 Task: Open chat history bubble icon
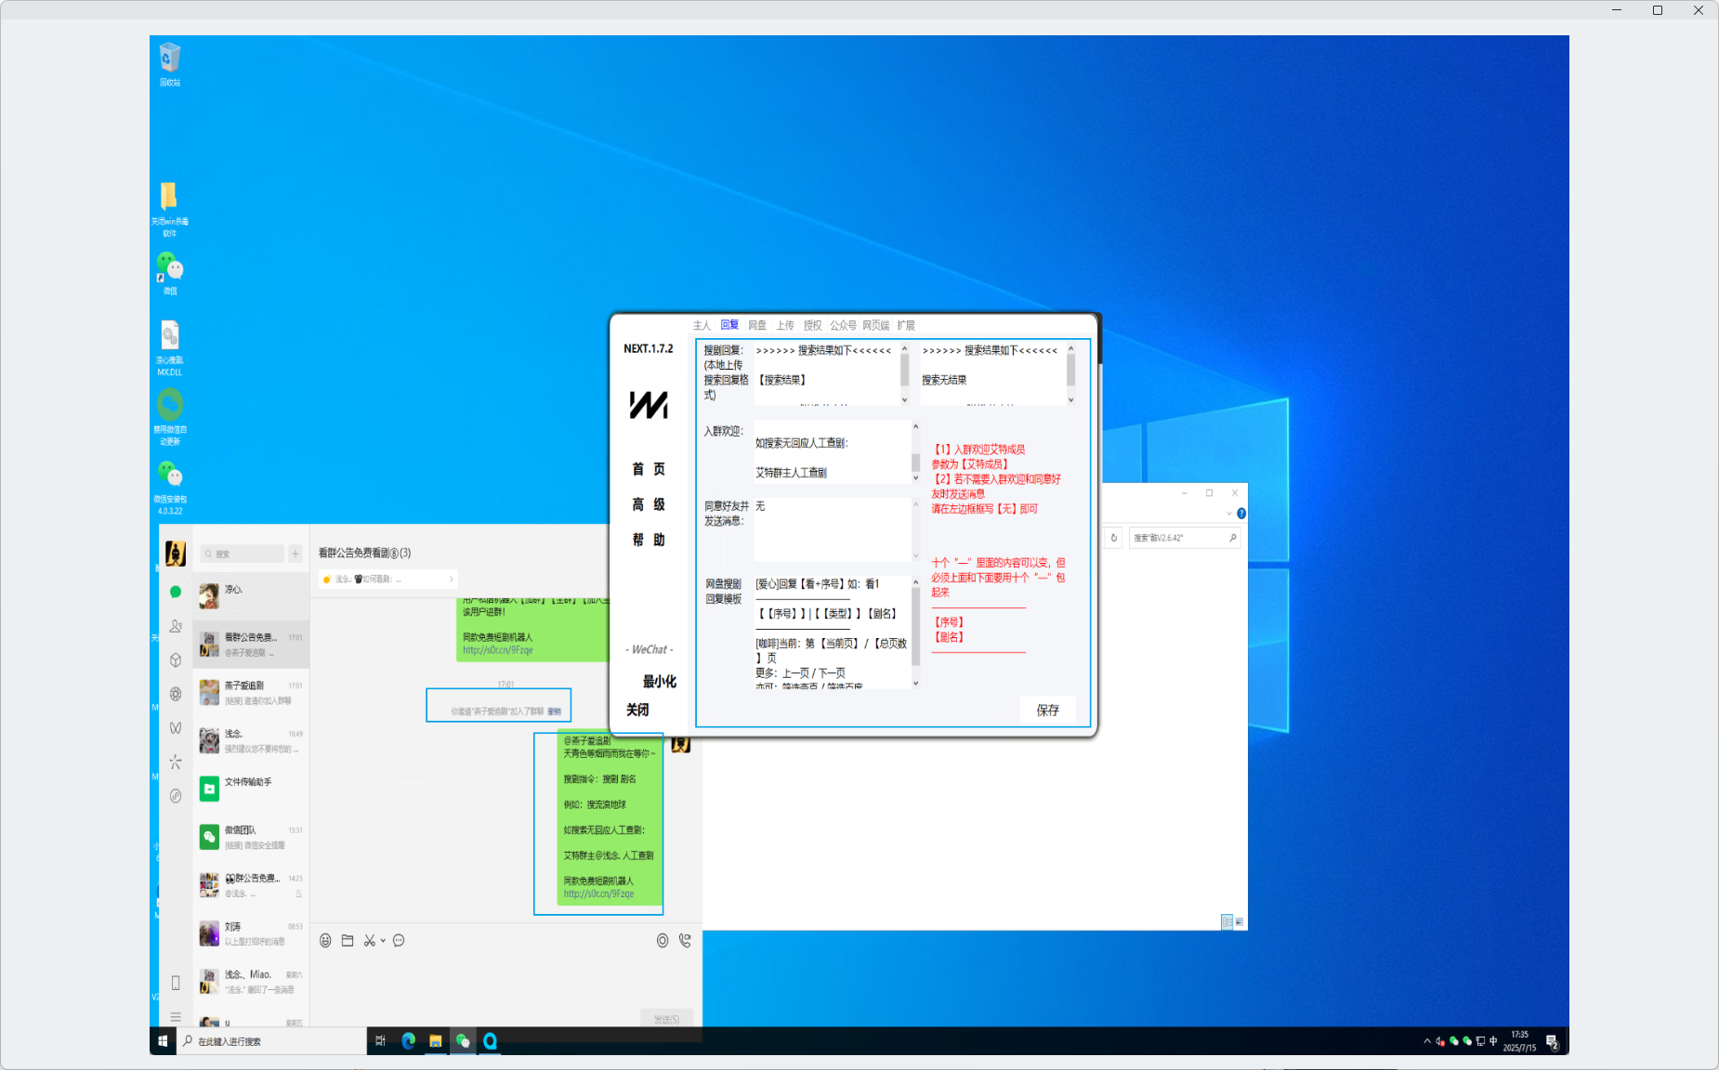(399, 941)
